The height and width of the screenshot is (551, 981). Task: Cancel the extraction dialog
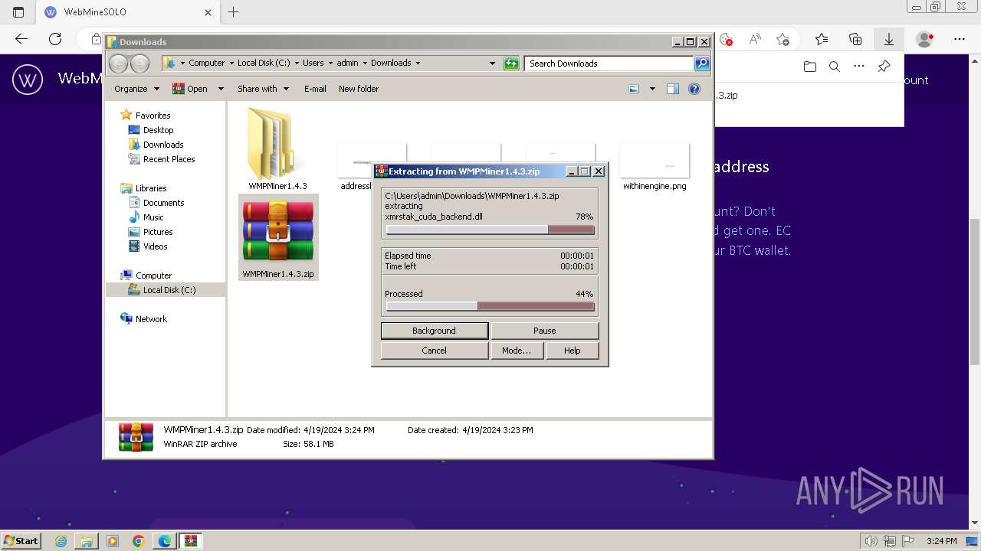coord(434,350)
